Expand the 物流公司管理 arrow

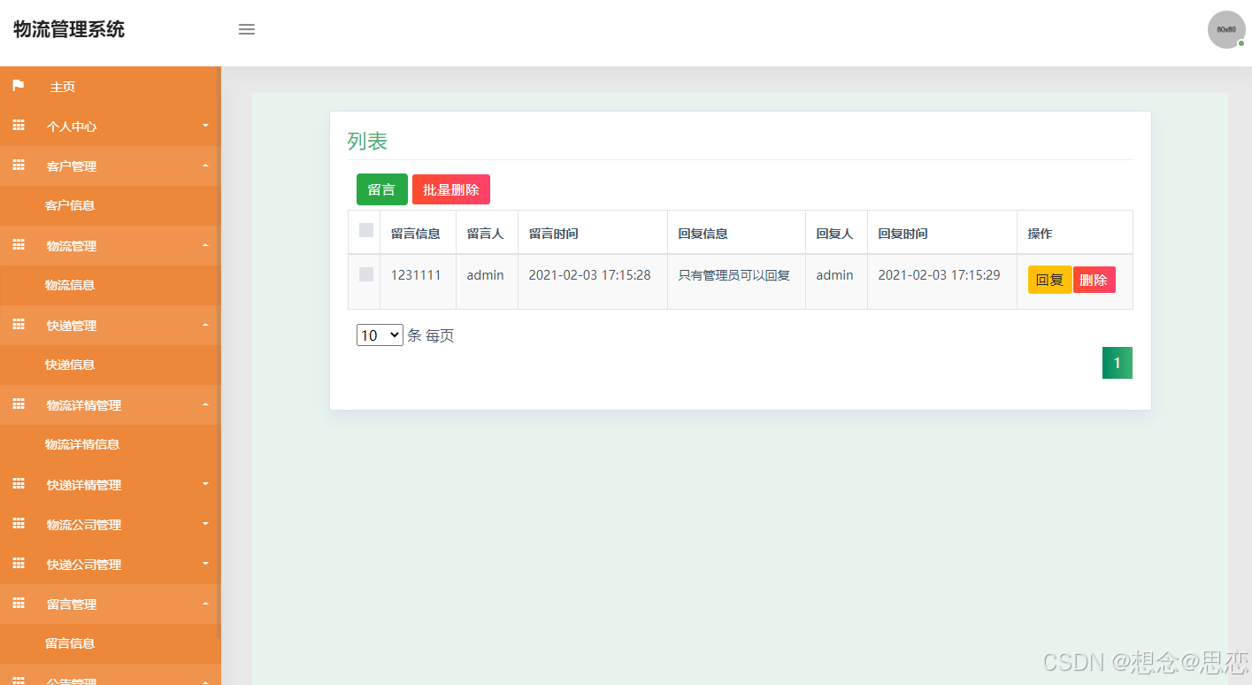pos(205,524)
